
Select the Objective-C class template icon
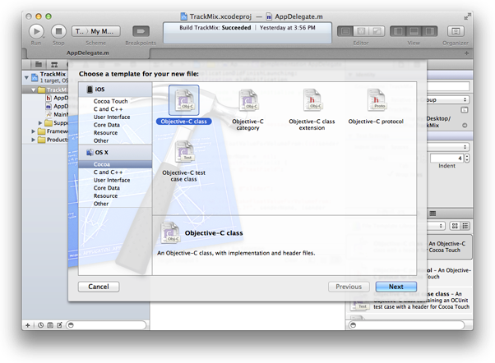[x=184, y=100]
